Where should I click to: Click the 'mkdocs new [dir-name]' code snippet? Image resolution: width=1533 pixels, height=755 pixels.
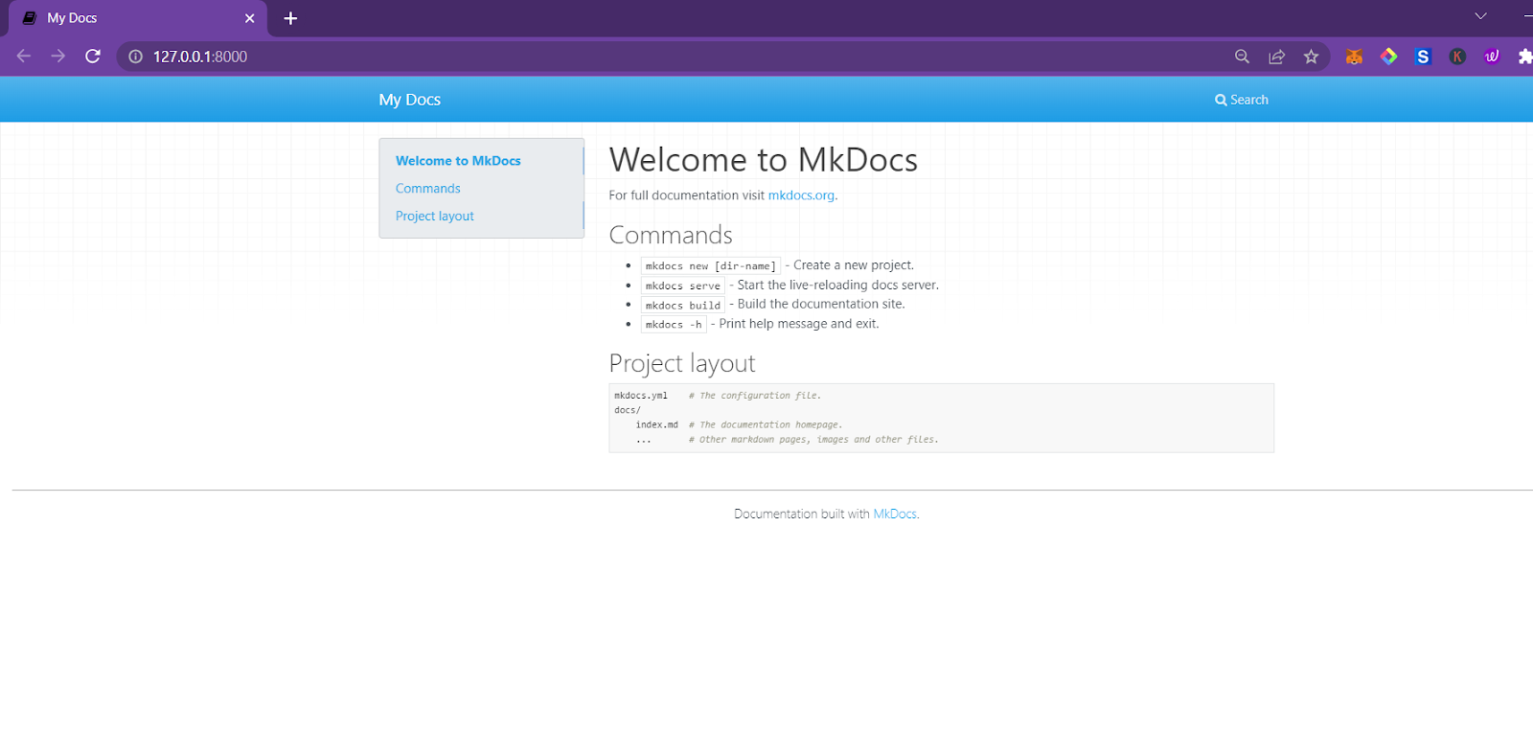coord(710,266)
